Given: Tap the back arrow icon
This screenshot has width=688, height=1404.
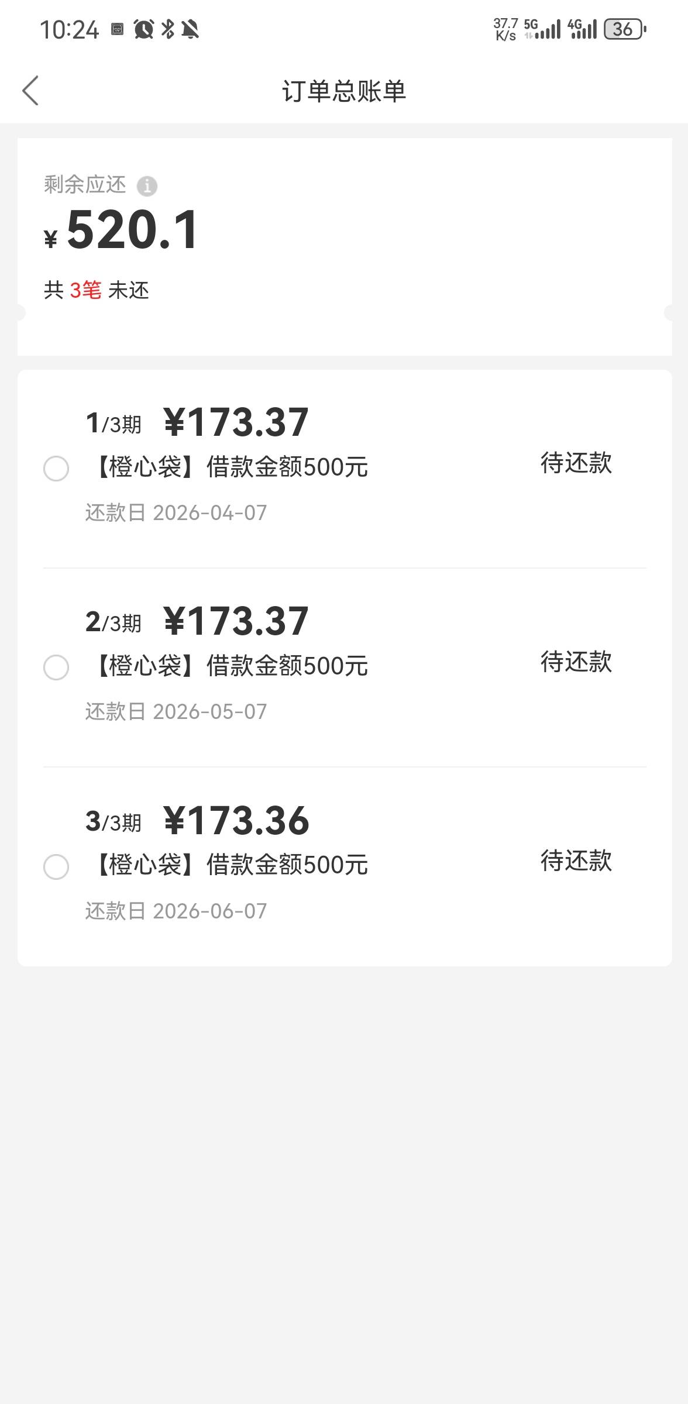Looking at the screenshot, I should click(30, 91).
